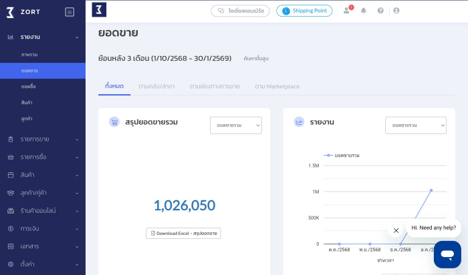Screen dimensions: 468x275
Task: Expand the การเงิน sidebar section
Action: (43, 228)
